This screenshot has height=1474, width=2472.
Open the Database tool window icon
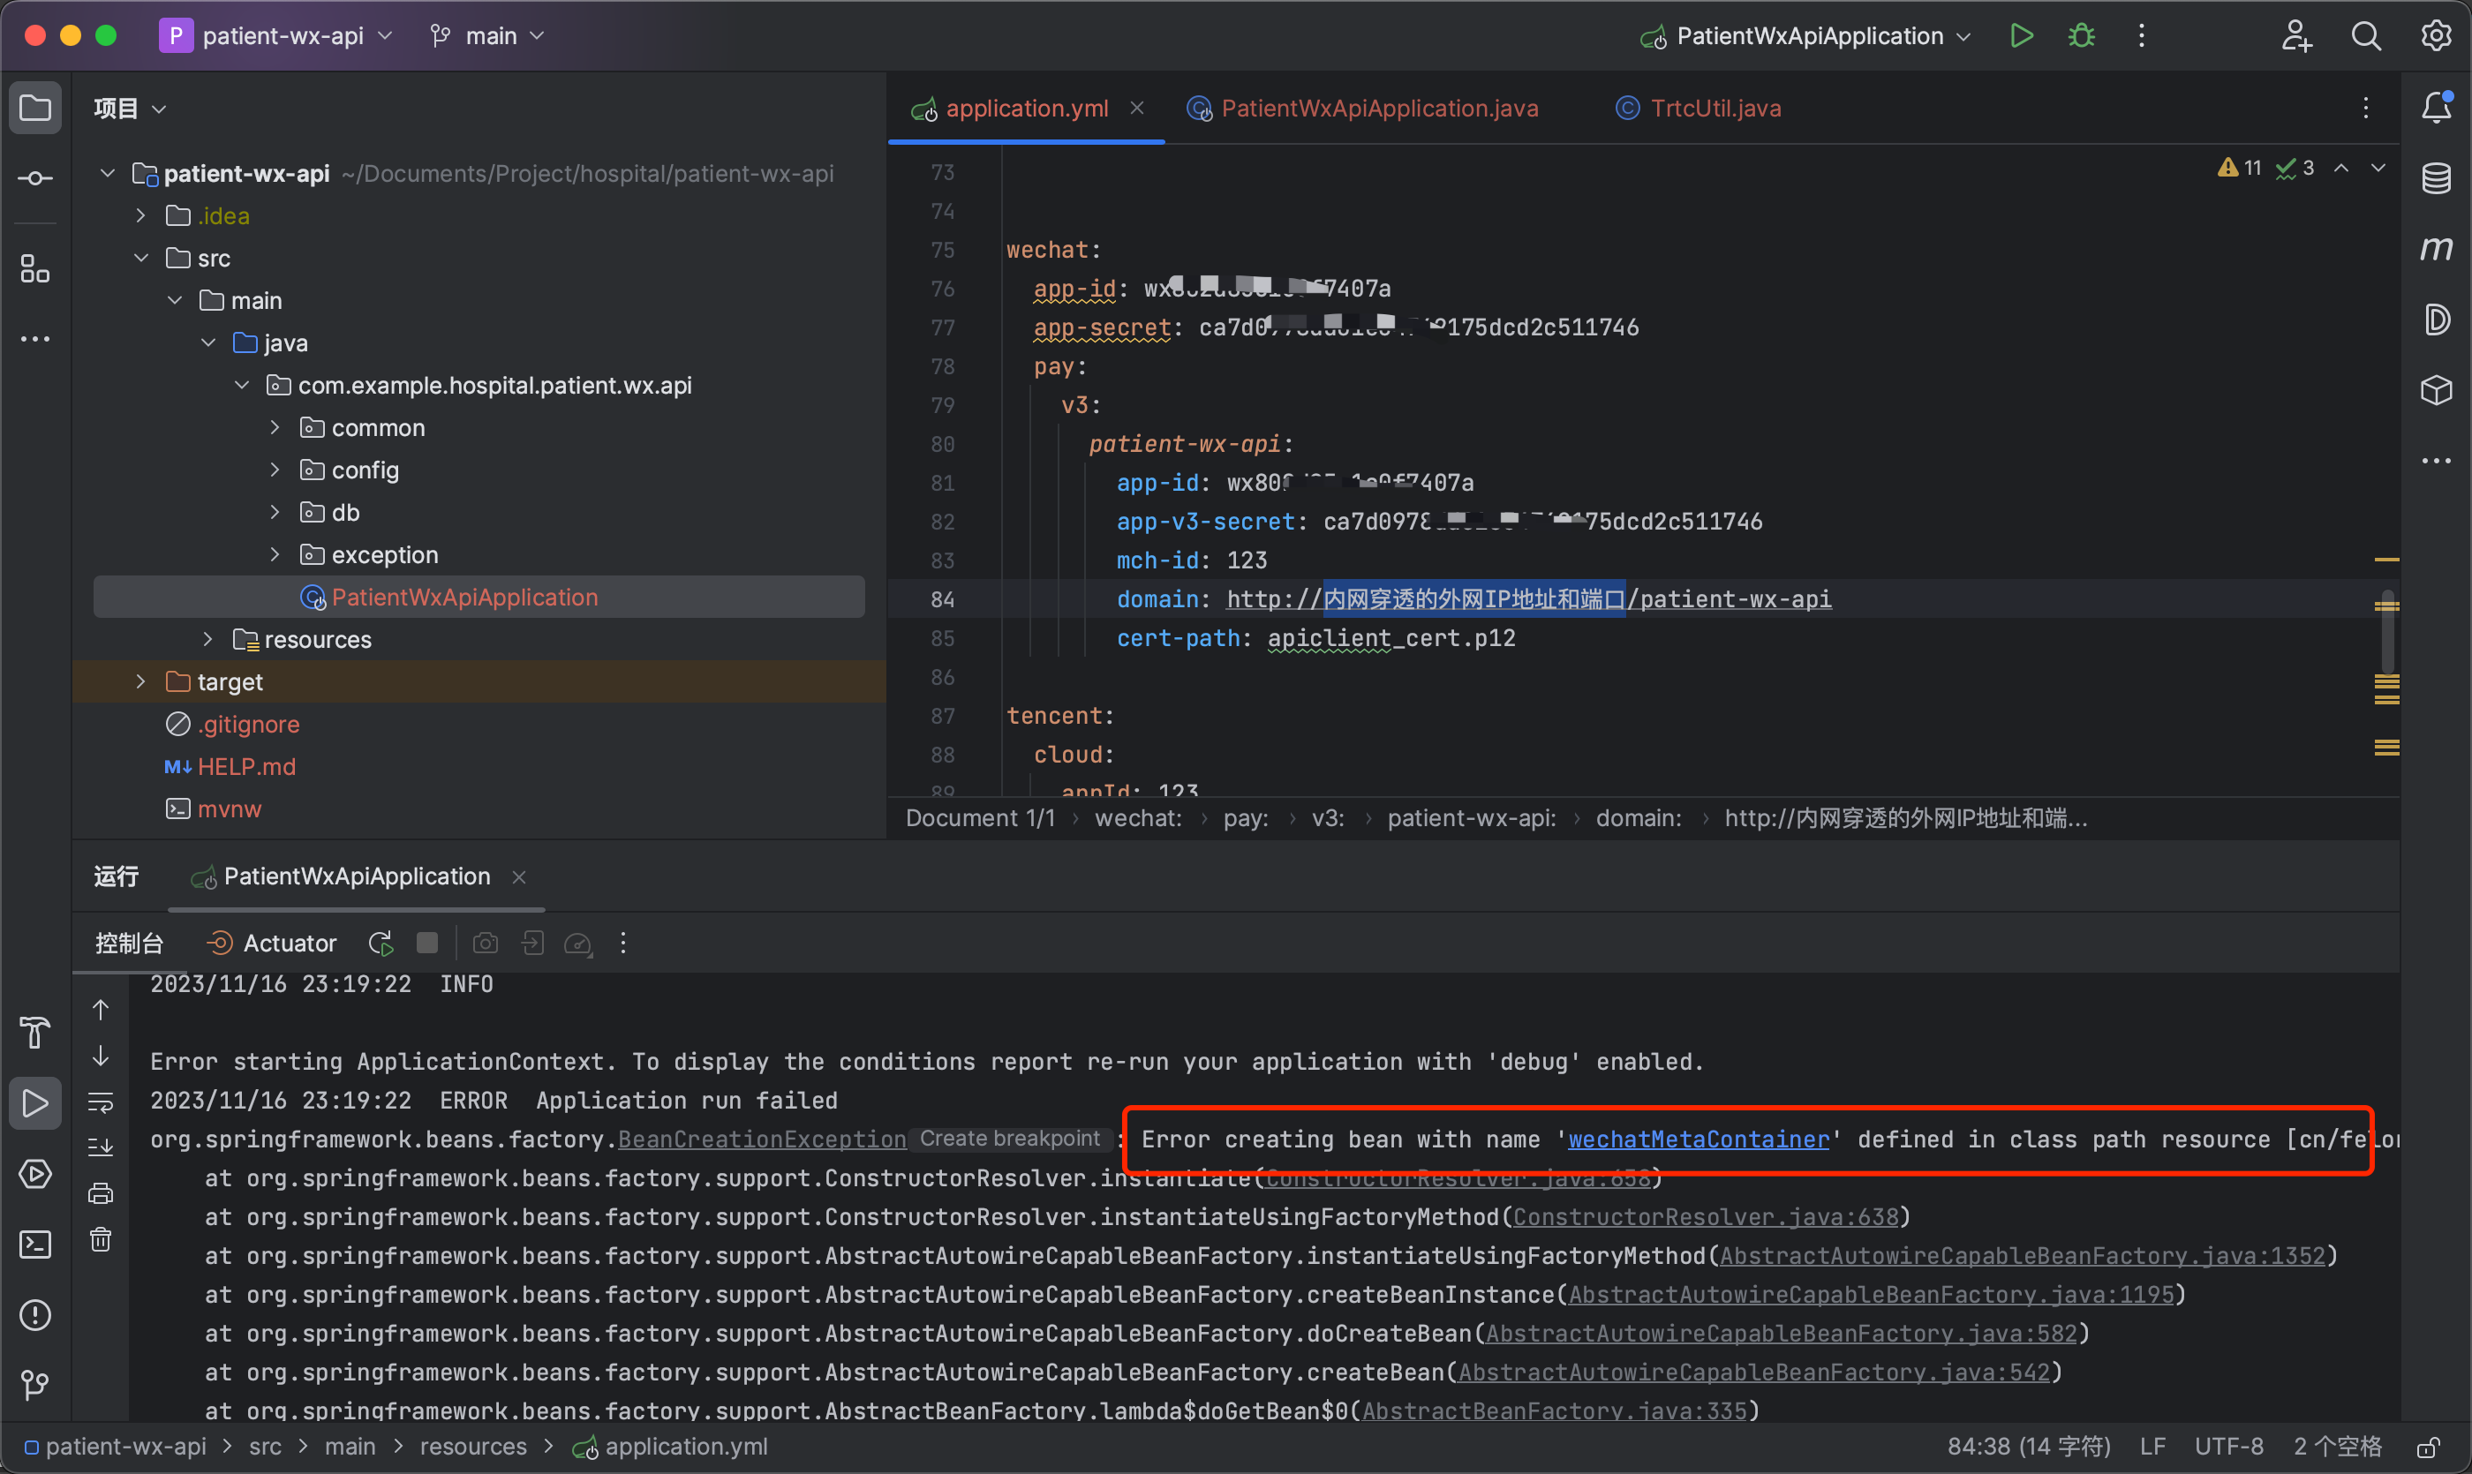tap(2436, 179)
